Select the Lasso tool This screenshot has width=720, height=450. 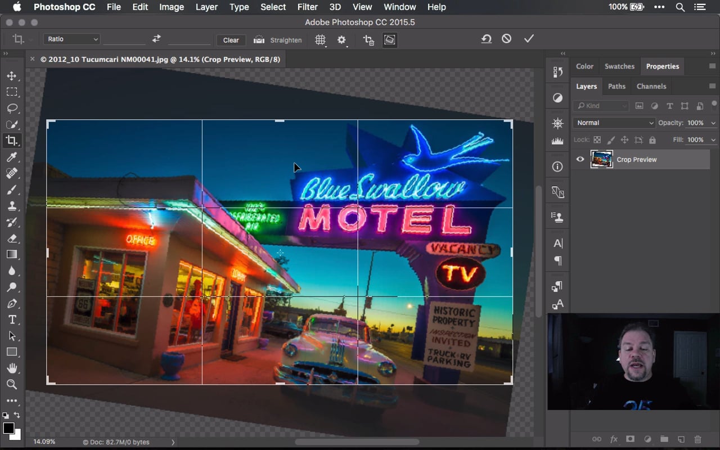[x=12, y=108]
